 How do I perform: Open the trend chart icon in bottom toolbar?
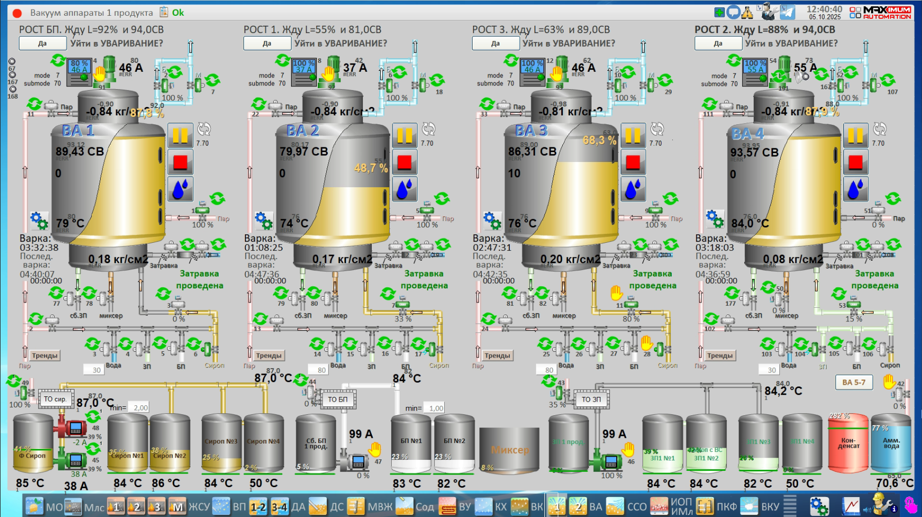(851, 507)
